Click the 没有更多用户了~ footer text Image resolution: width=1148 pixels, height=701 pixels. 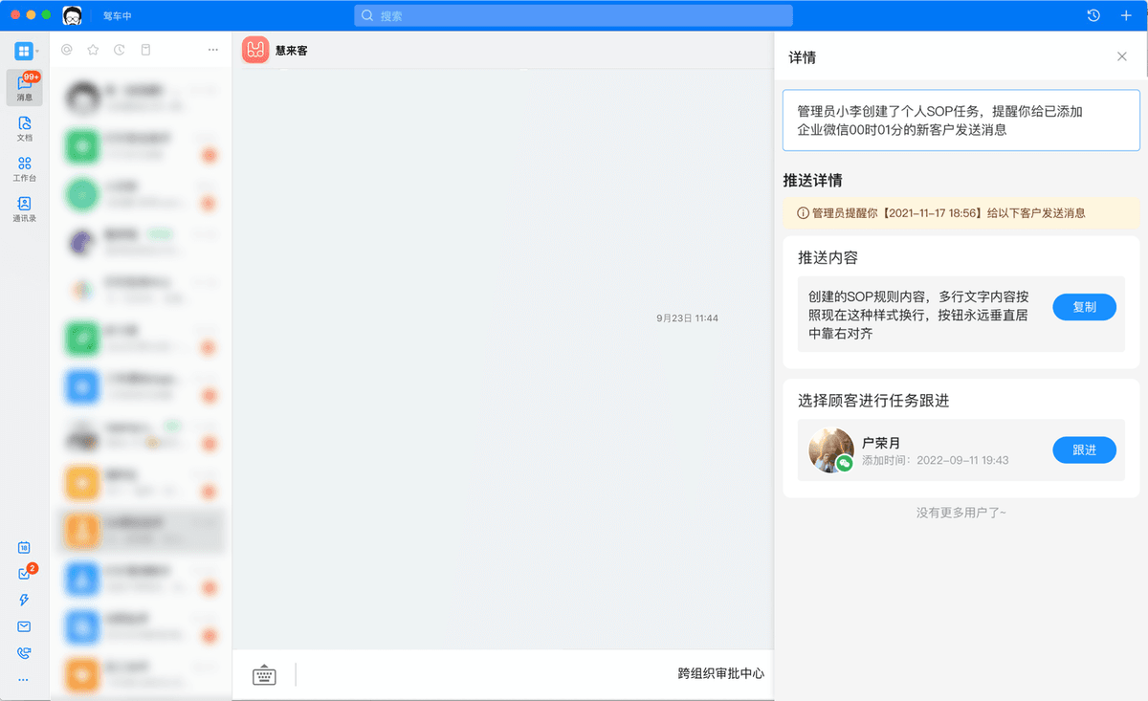pos(960,513)
